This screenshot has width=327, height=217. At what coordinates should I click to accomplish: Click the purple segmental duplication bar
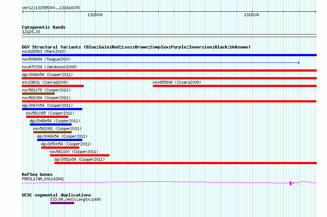point(62,203)
